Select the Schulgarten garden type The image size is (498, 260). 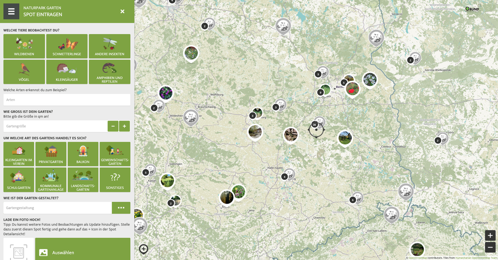click(x=19, y=180)
